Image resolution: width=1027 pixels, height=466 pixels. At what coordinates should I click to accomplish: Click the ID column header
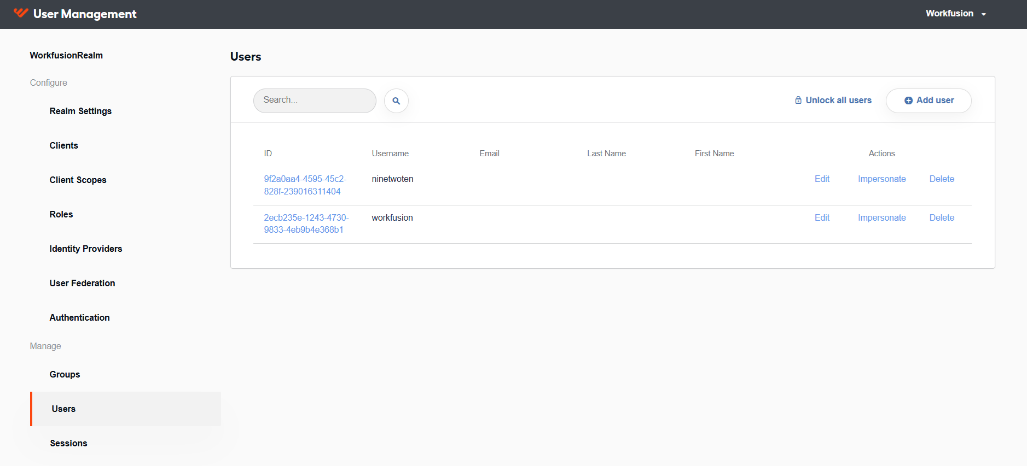268,154
